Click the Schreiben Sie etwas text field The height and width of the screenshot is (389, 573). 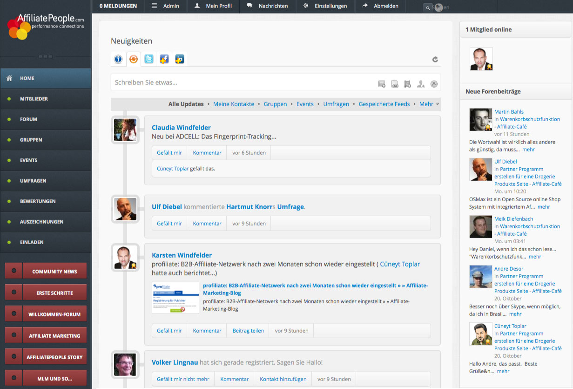click(242, 83)
